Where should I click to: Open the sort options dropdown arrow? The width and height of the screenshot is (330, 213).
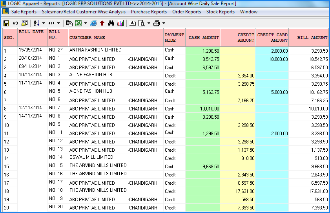[x=44, y=23]
